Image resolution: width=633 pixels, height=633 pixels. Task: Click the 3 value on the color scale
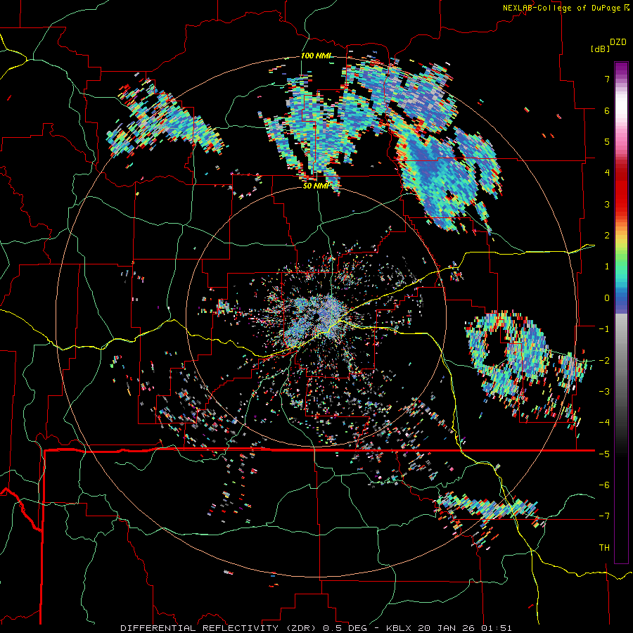click(x=607, y=204)
